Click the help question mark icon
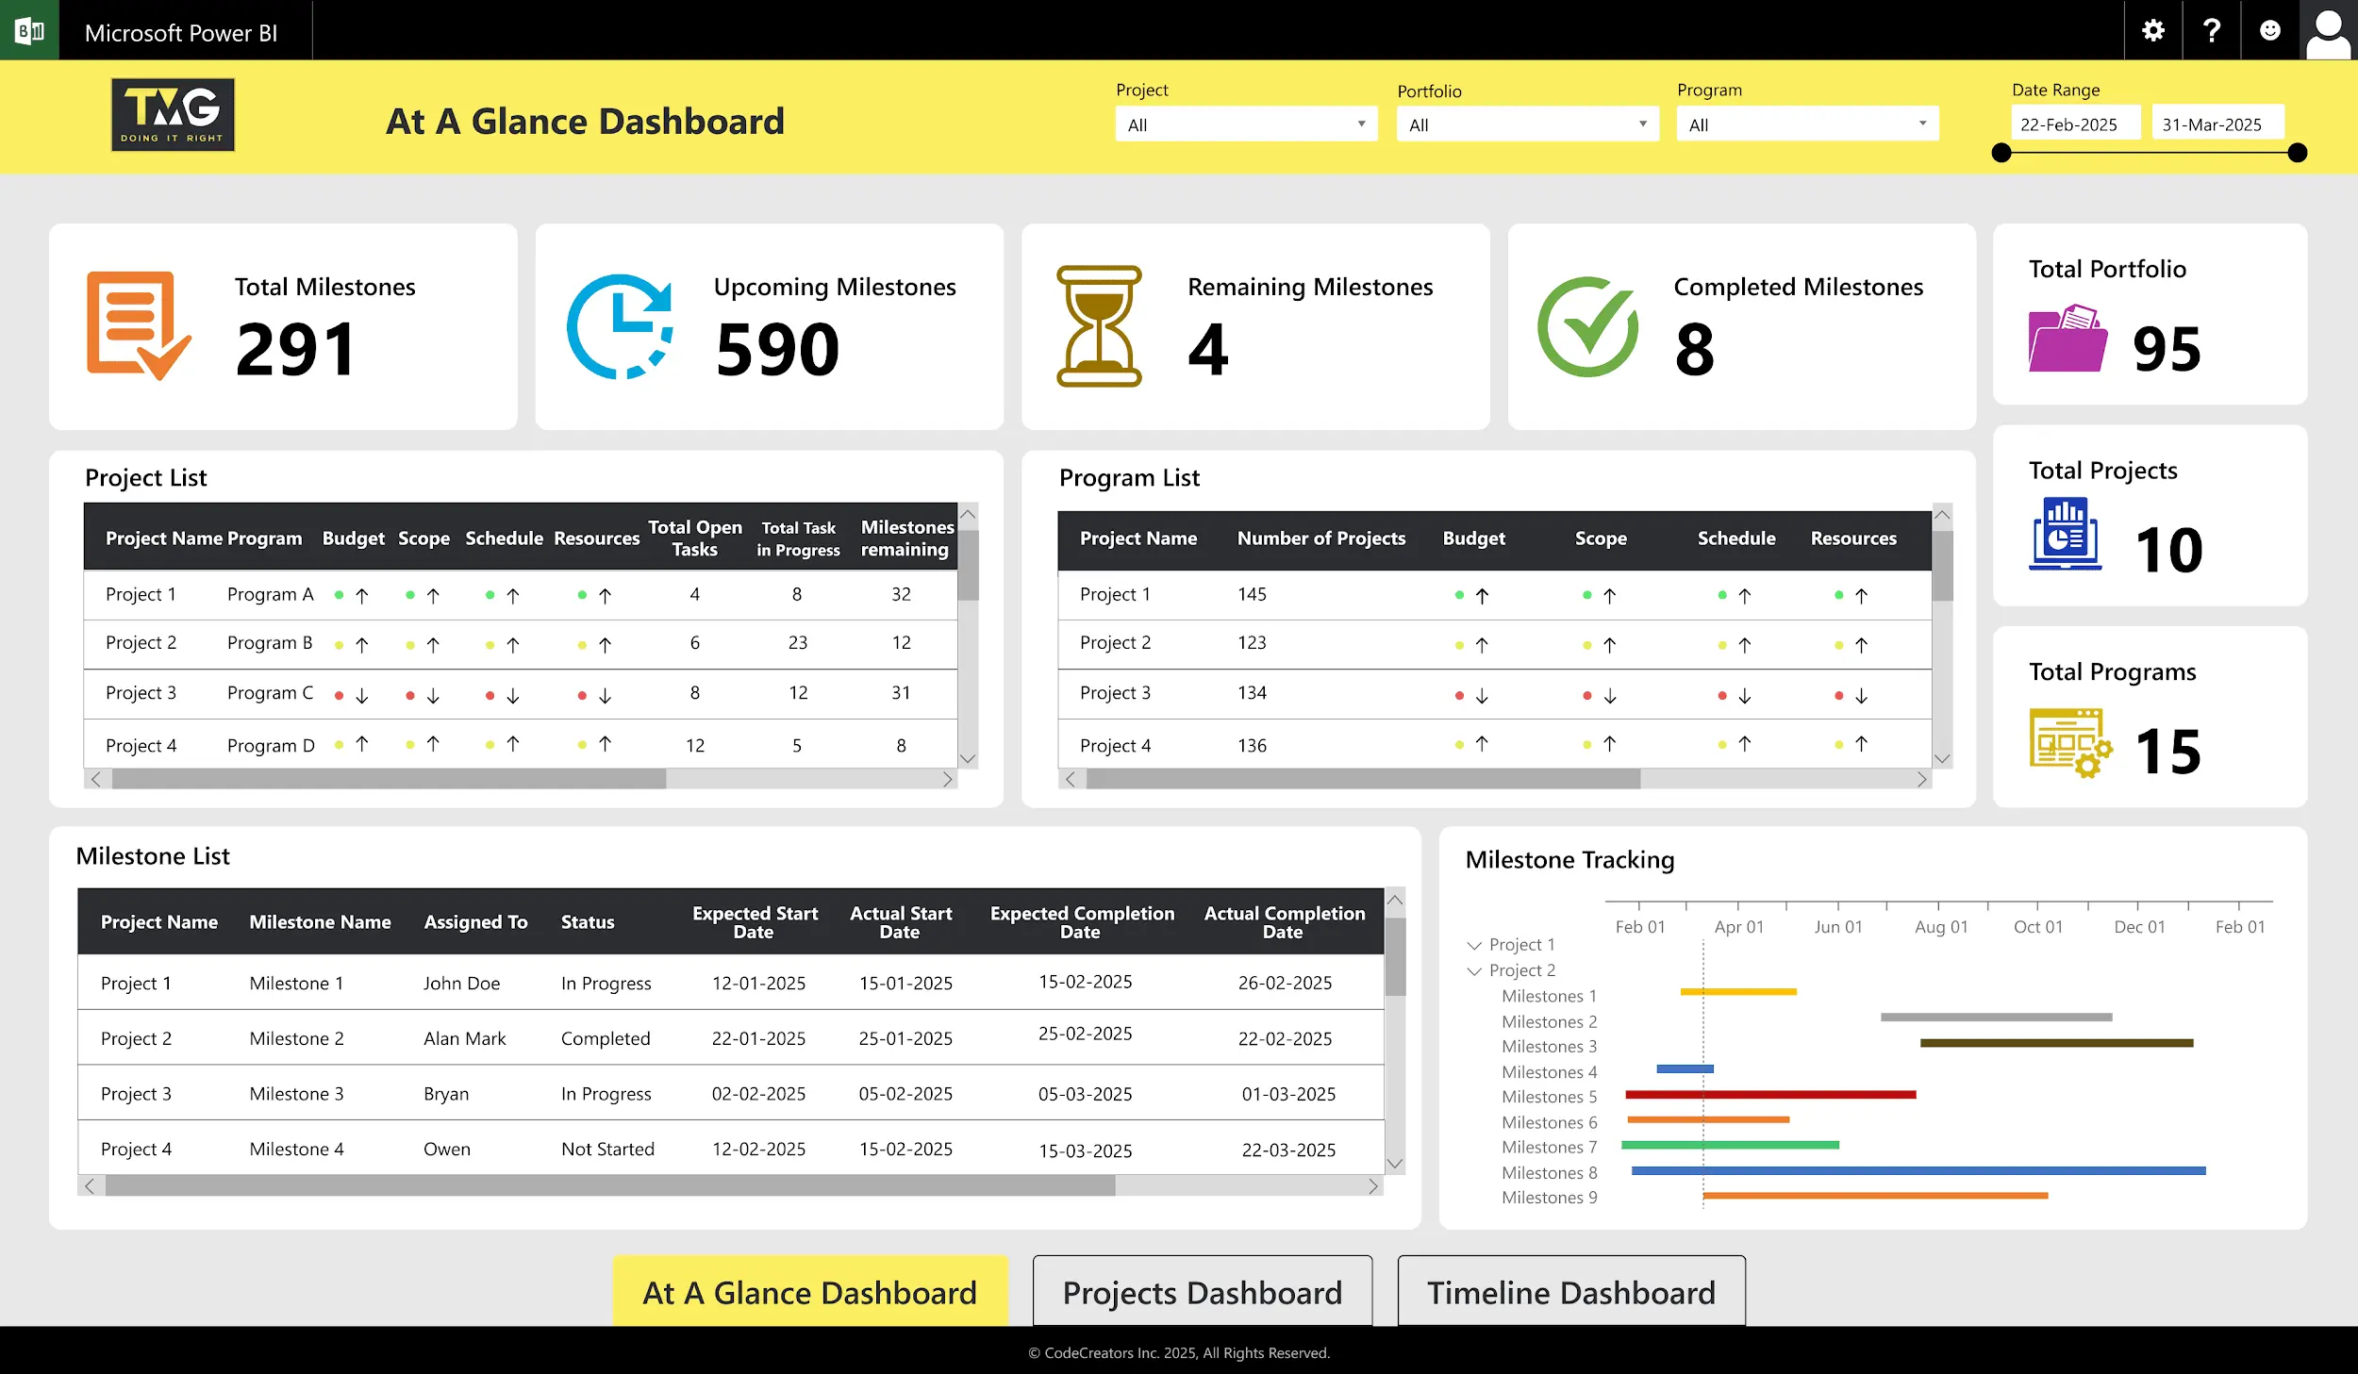Viewport: 2358px width, 1374px height. coord(2211,30)
